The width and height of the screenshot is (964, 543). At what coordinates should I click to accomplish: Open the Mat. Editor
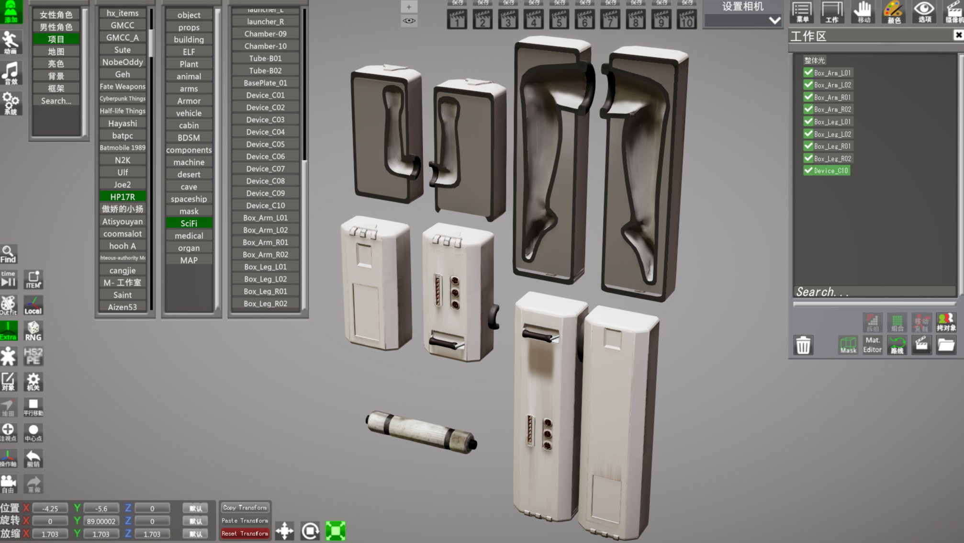click(872, 345)
